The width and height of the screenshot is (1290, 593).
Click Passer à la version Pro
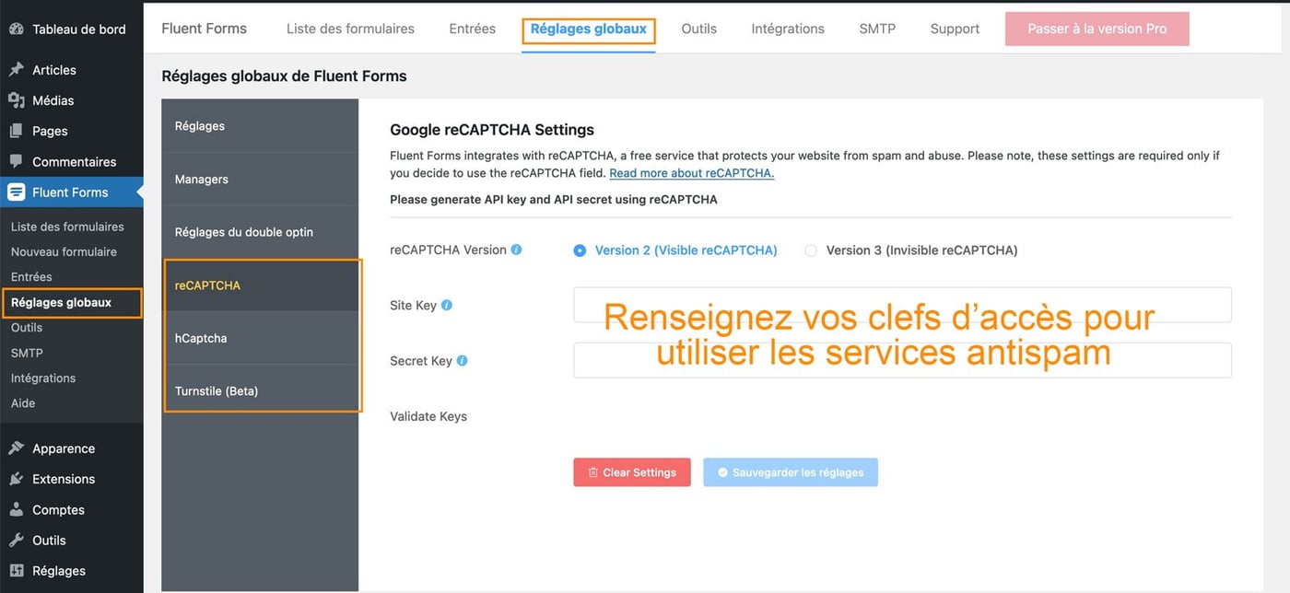pos(1096,29)
